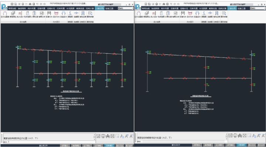Click undo arrow in right window title bar

(x=175, y=4)
